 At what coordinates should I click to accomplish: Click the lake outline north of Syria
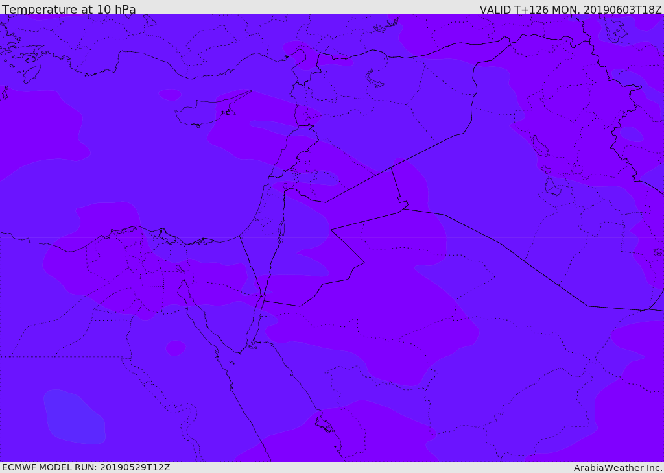tap(375, 79)
